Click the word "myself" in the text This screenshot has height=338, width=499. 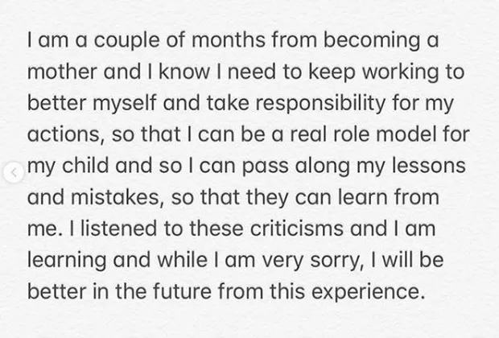[x=125, y=102]
